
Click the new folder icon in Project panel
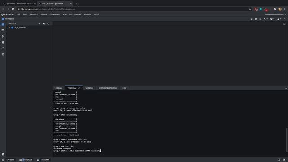click(44, 23)
